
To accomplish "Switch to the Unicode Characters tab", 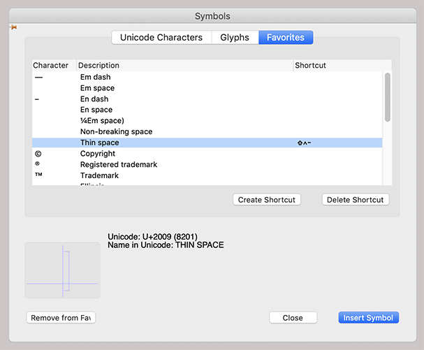I will click(x=161, y=38).
